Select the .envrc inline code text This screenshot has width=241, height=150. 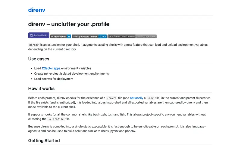(x=111, y=98)
